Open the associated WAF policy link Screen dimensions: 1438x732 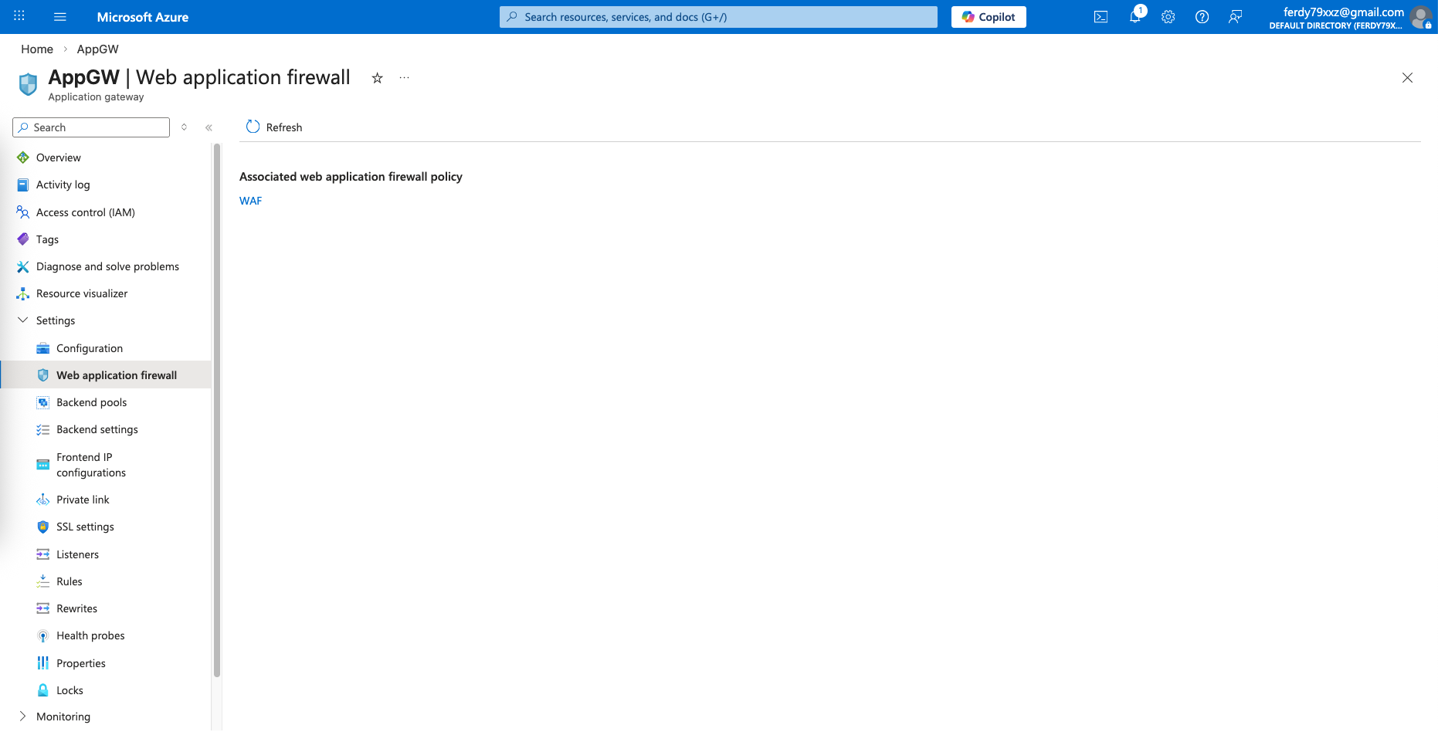tap(250, 201)
